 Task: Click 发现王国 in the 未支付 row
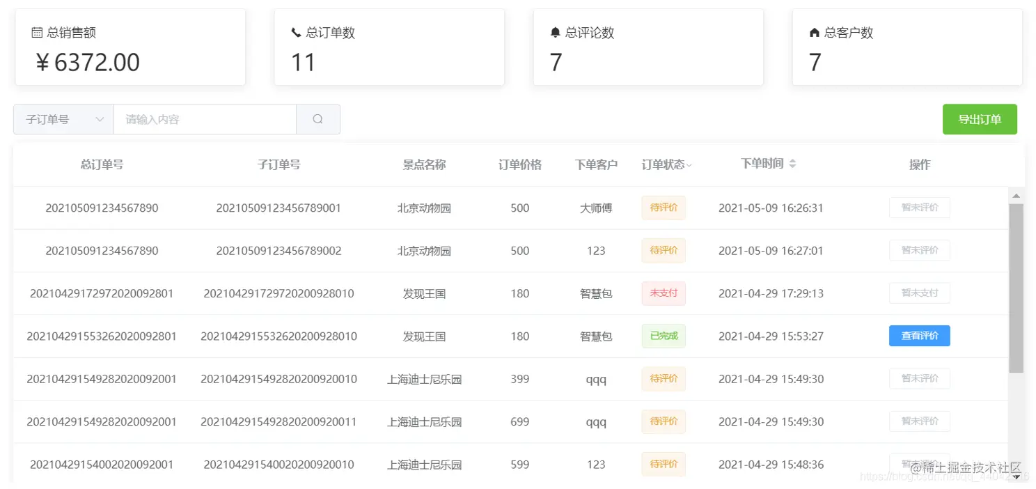[424, 294]
